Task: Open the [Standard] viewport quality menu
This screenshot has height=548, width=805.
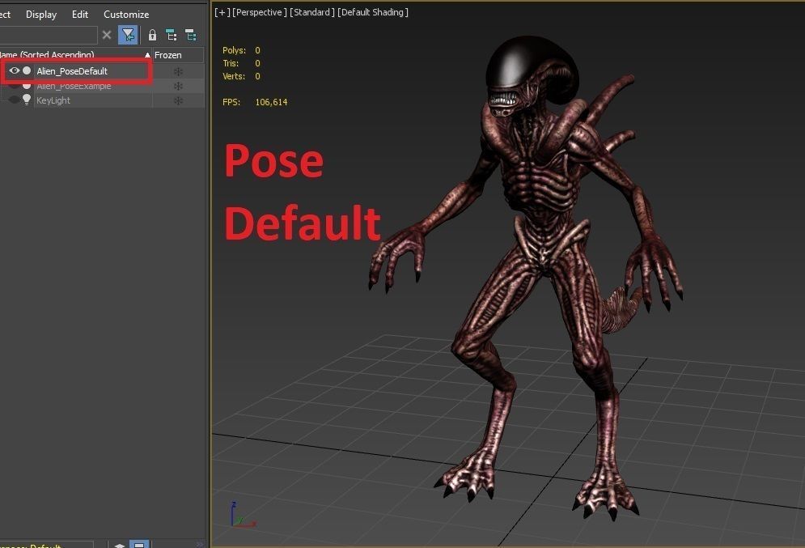Action: pyautogui.click(x=312, y=12)
